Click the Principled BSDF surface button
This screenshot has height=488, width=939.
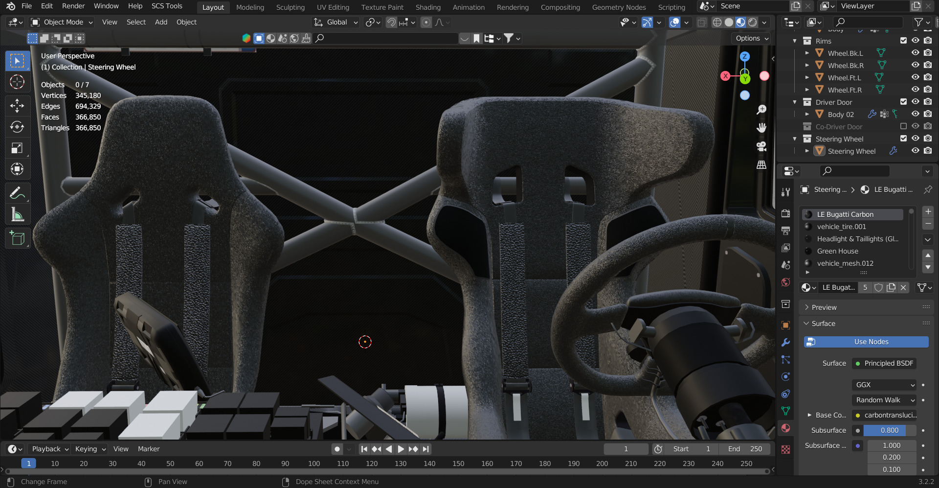[884, 363]
